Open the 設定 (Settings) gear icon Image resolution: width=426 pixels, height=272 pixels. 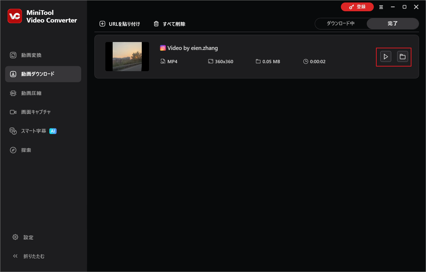point(15,237)
